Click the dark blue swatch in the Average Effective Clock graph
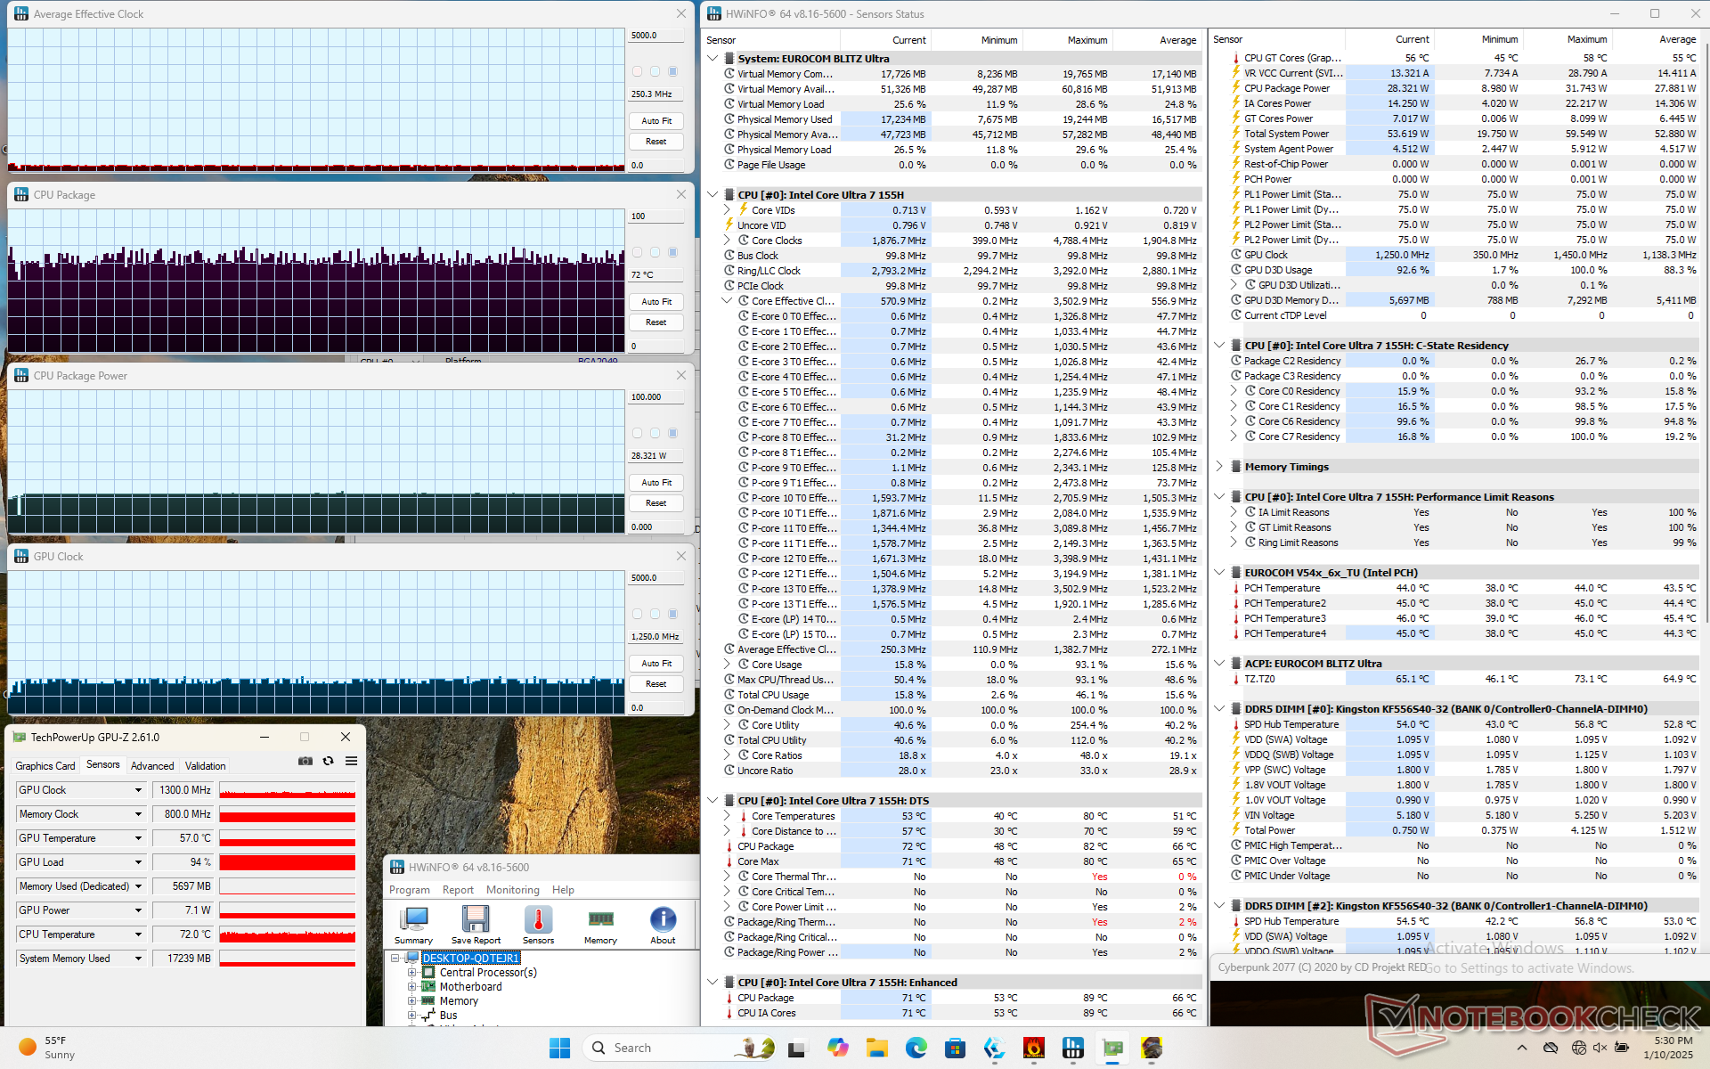This screenshot has height=1069, width=1710. pos(673,71)
